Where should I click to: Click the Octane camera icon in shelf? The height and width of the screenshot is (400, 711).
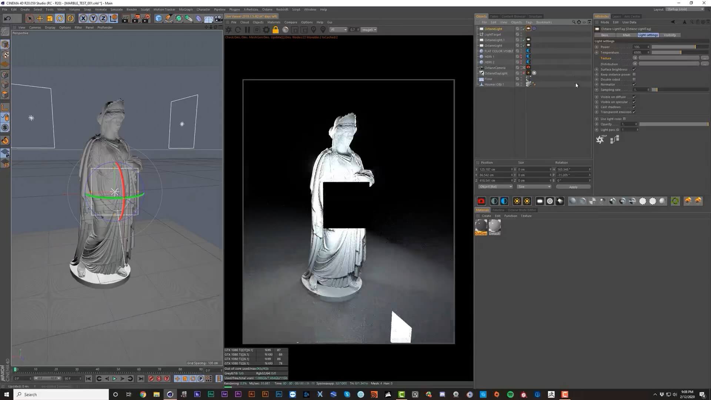tap(481, 201)
